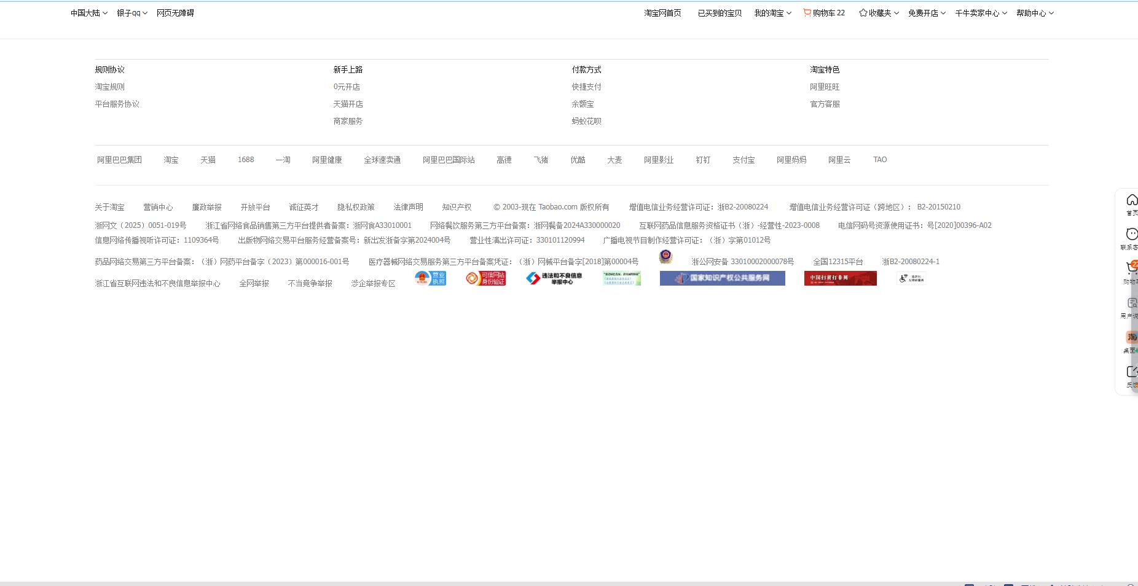The width and height of the screenshot is (1138, 586).
Task: Open customer service chat icon in sidebar
Action: (1132, 234)
